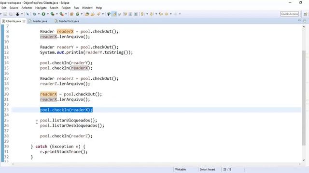
Task: Minimize the editor area icon
Action: point(299,20)
